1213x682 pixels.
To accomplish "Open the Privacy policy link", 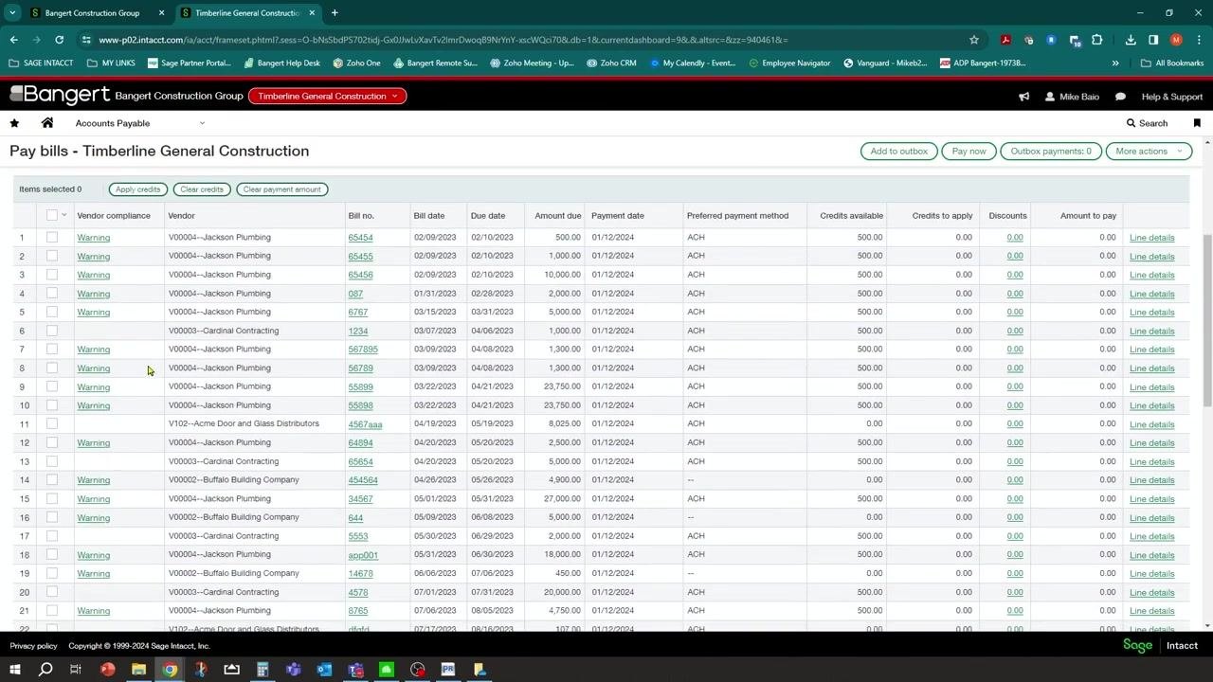I will point(33,646).
